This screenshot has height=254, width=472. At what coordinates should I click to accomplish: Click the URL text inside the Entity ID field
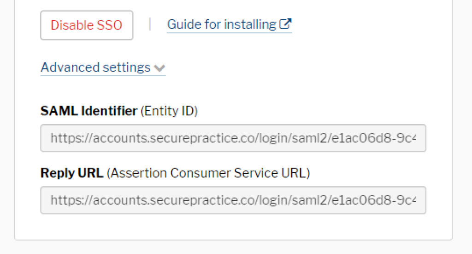(184, 138)
